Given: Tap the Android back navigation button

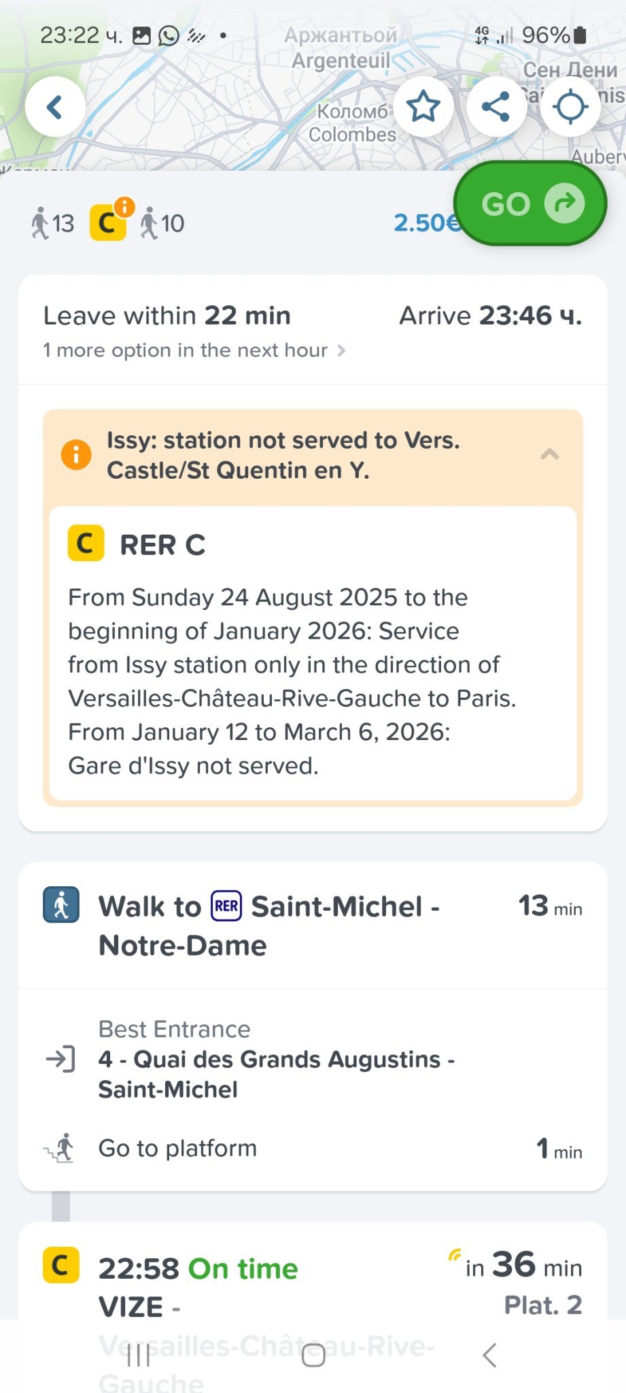Looking at the screenshot, I should pyautogui.click(x=489, y=1356).
